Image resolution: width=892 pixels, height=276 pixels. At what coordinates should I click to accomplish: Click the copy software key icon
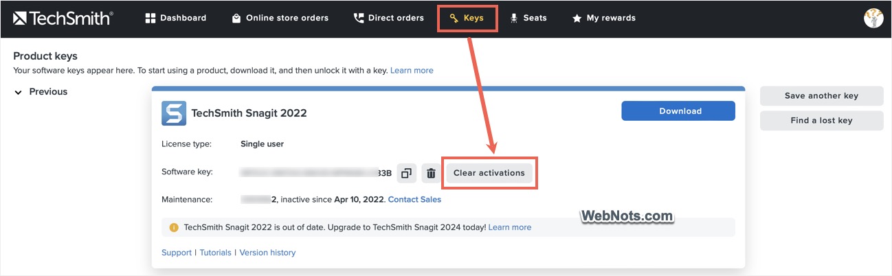tap(407, 173)
